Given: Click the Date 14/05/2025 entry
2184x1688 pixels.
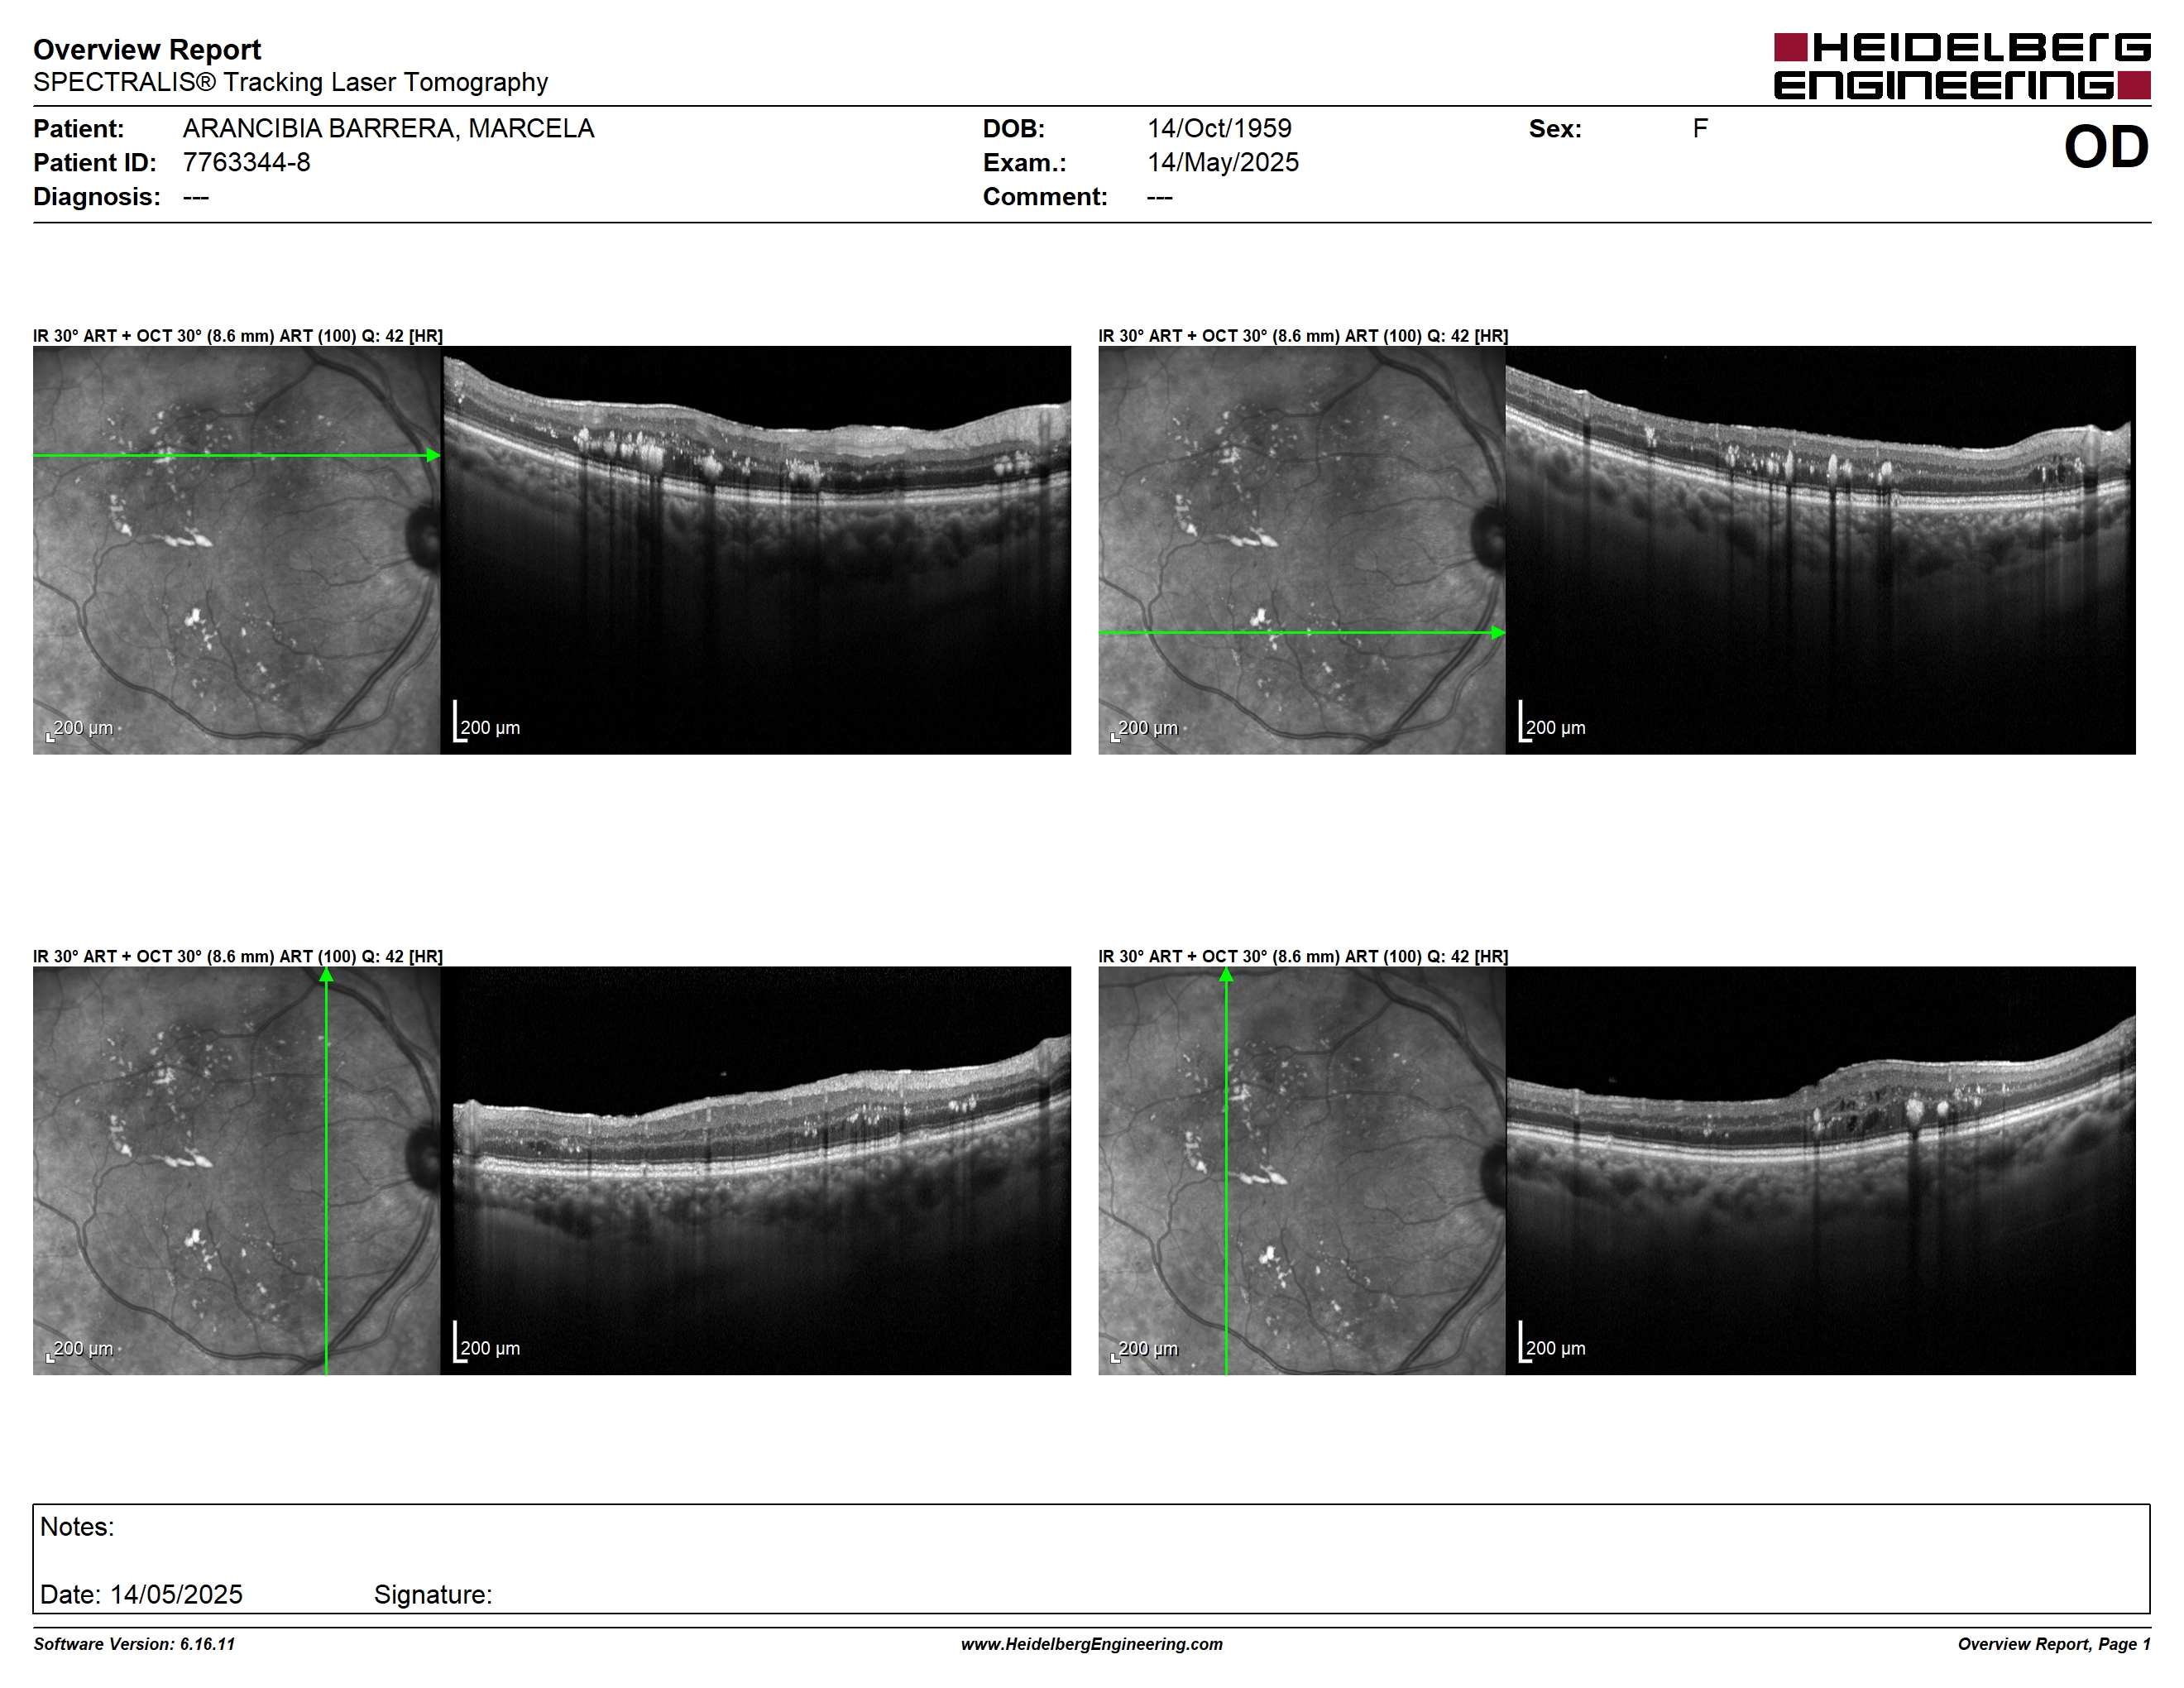Looking at the screenshot, I should point(141,1594).
